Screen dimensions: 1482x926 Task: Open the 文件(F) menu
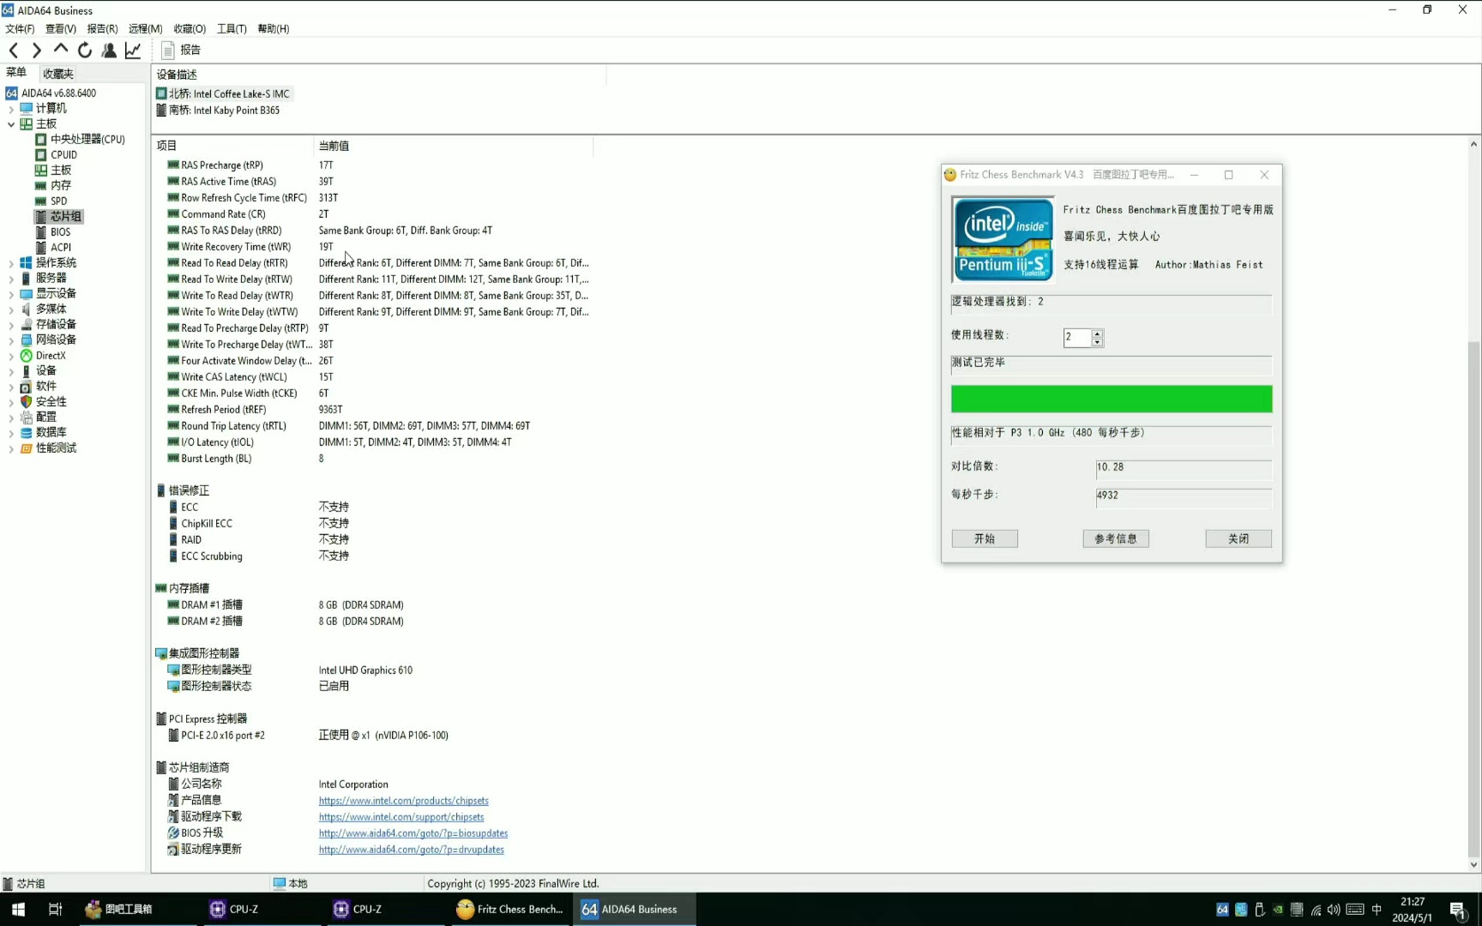[x=20, y=28]
